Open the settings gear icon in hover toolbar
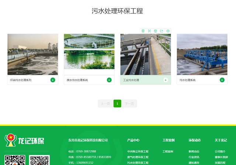The width and height of the screenshot is (236, 165). tap(168, 31)
